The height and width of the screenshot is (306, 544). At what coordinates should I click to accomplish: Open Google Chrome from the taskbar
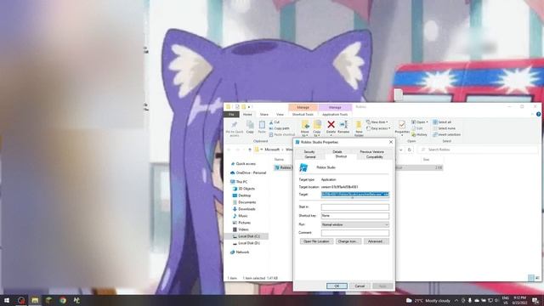point(62,300)
